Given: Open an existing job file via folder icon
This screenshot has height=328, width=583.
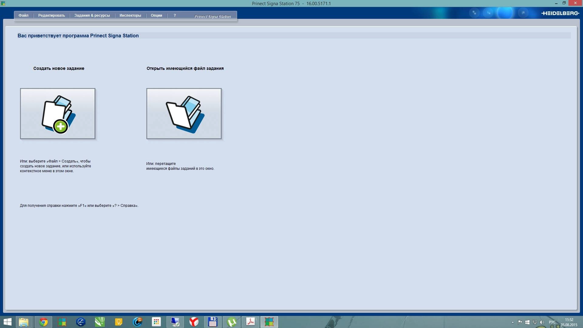Looking at the screenshot, I should click(x=184, y=114).
